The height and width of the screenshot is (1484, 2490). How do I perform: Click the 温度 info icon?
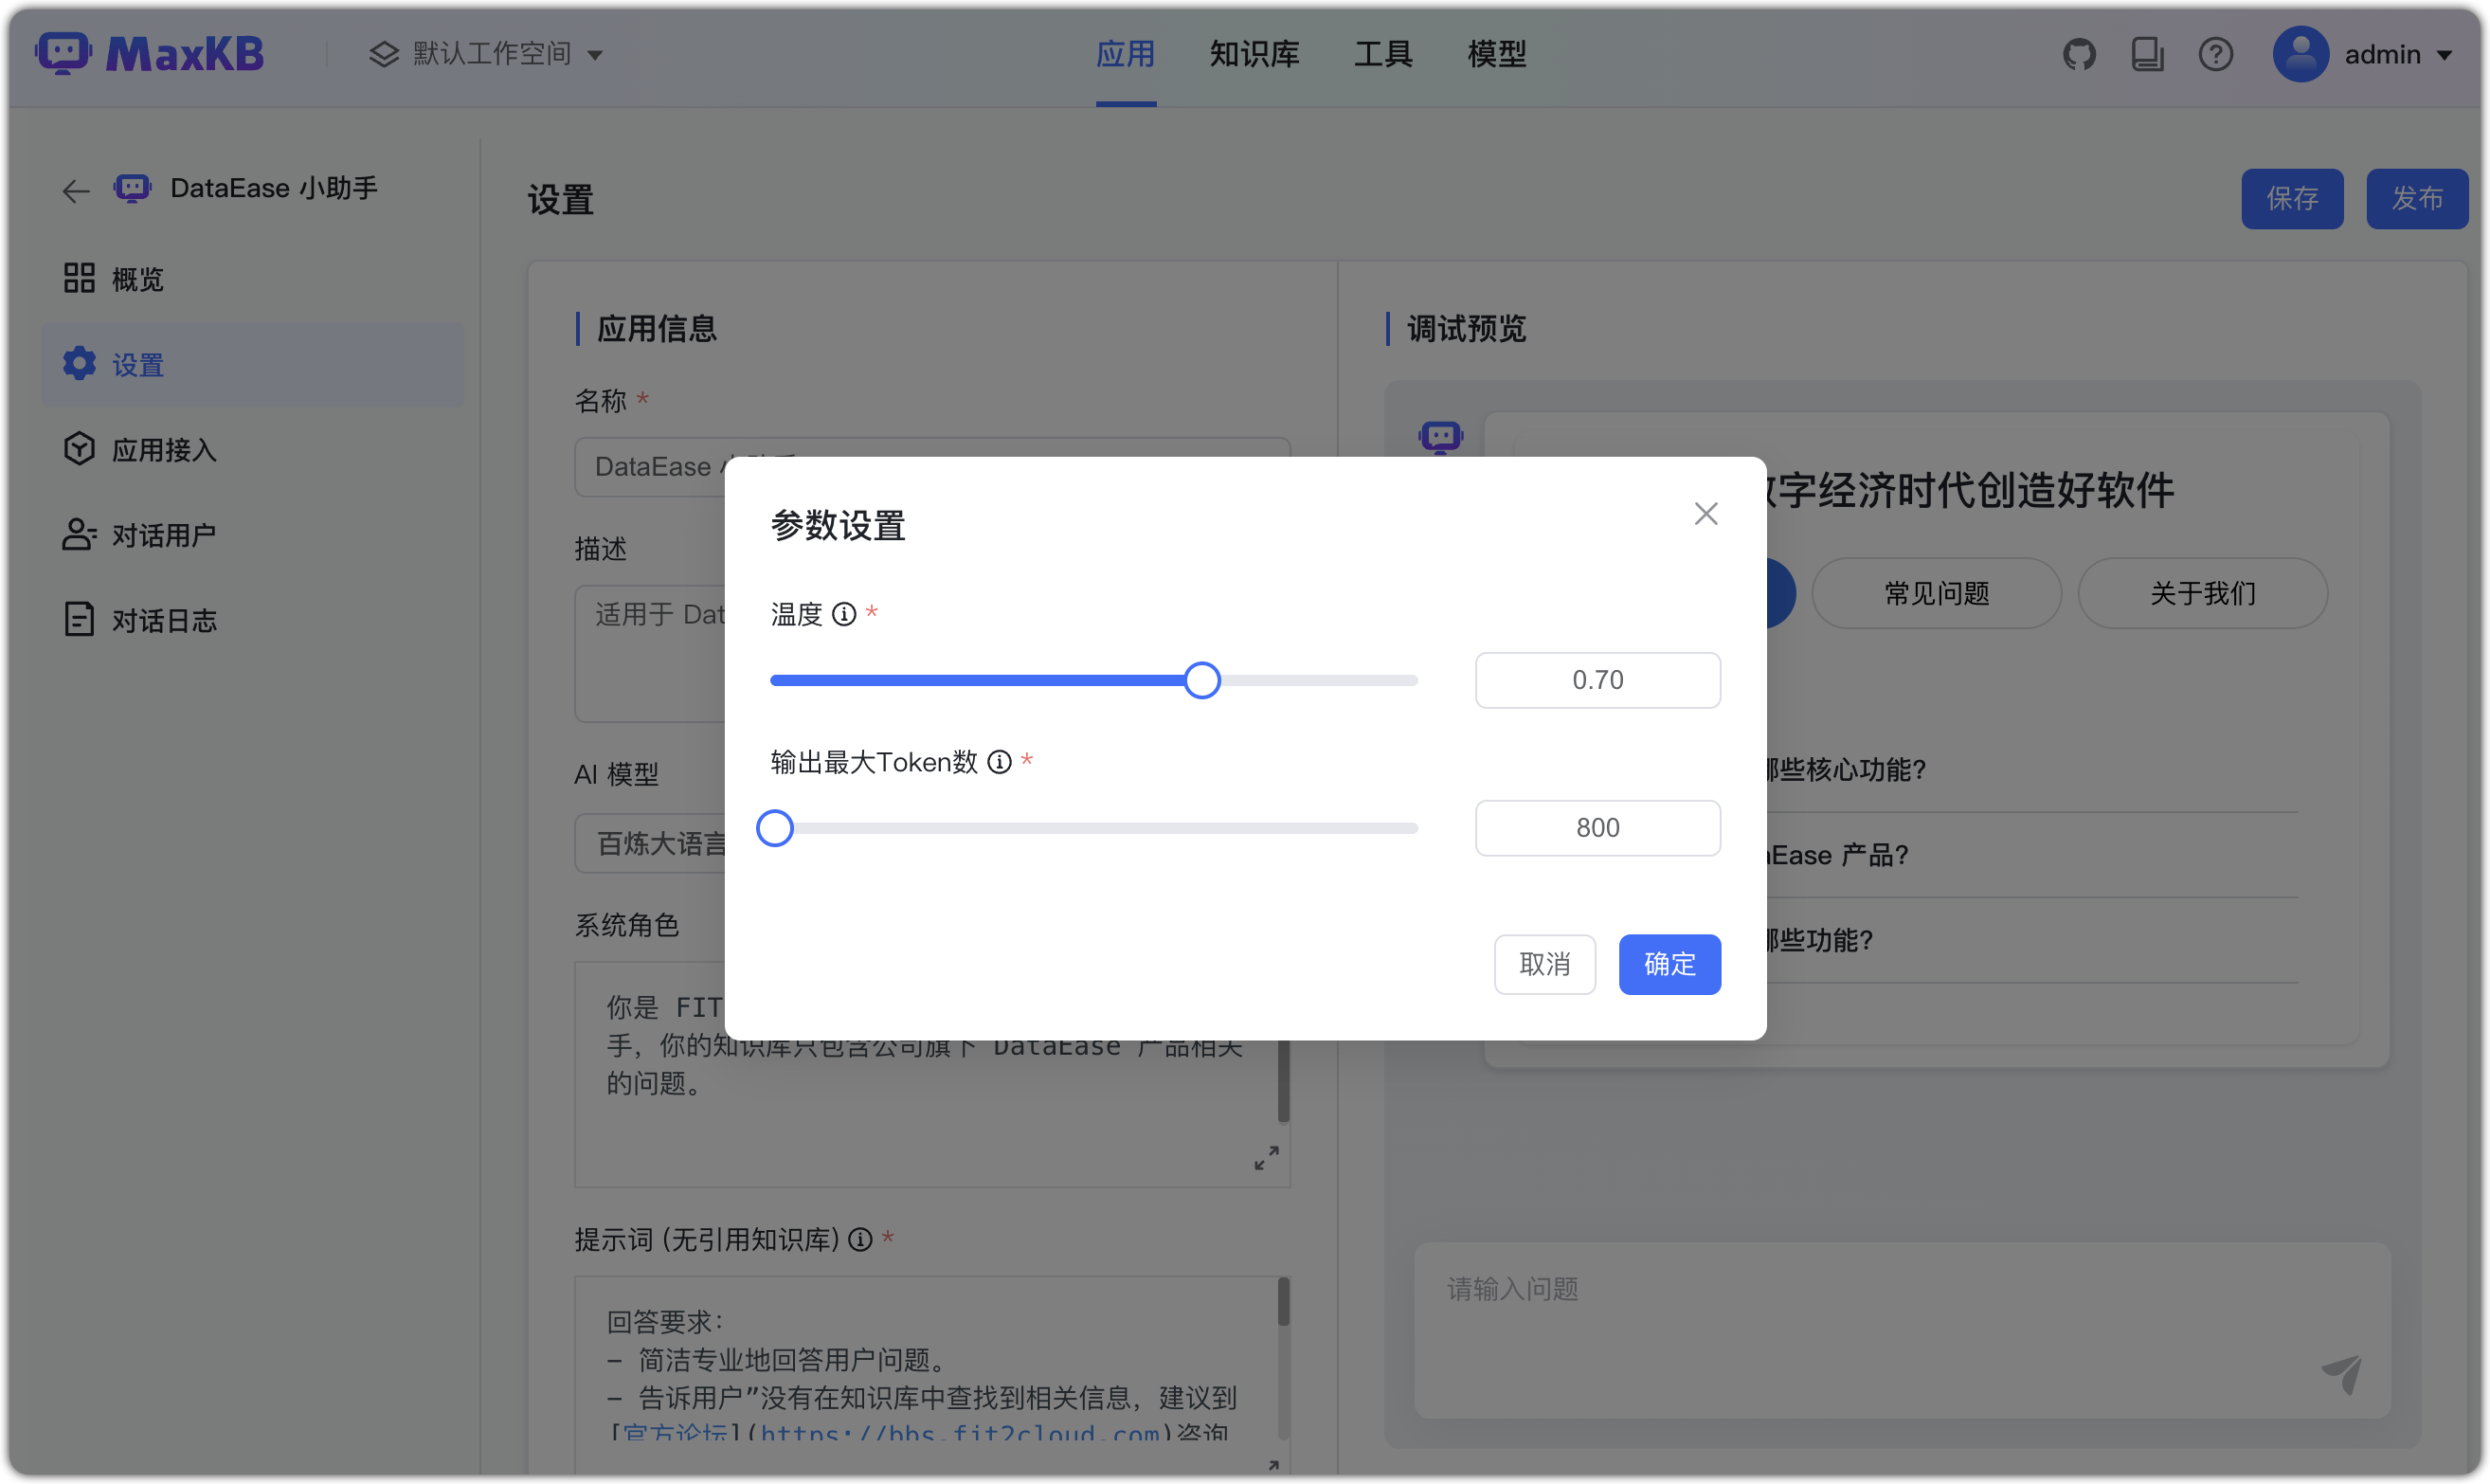pos(843,614)
